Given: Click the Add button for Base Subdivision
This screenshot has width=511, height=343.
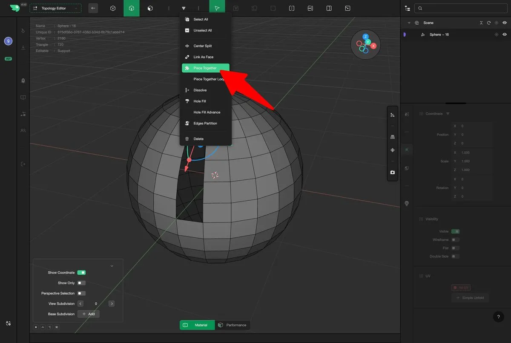Looking at the screenshot, I should pyautogui.click(x=89, y=314).
